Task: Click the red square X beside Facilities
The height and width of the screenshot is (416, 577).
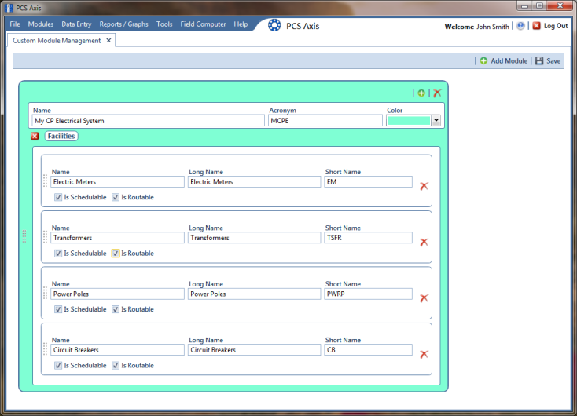Action: [x=35, y=137]
